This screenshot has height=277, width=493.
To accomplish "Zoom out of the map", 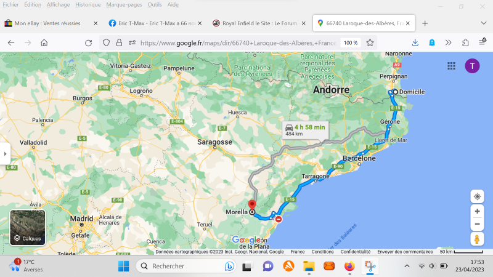I will (477, 223).
